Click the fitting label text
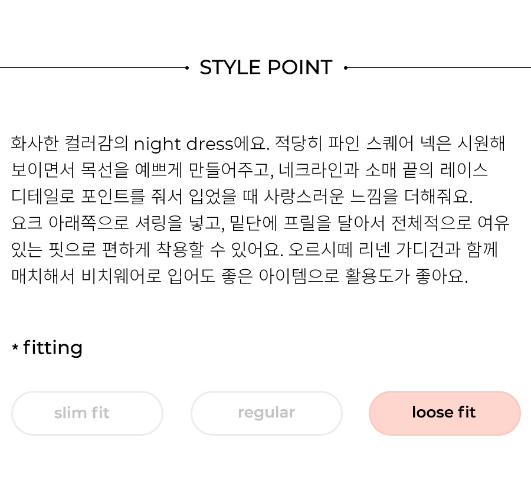531x493 pixels. pyautogui.click(x=53, y=348)
